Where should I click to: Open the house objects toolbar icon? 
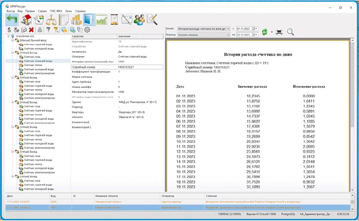(x=26, y=20)
